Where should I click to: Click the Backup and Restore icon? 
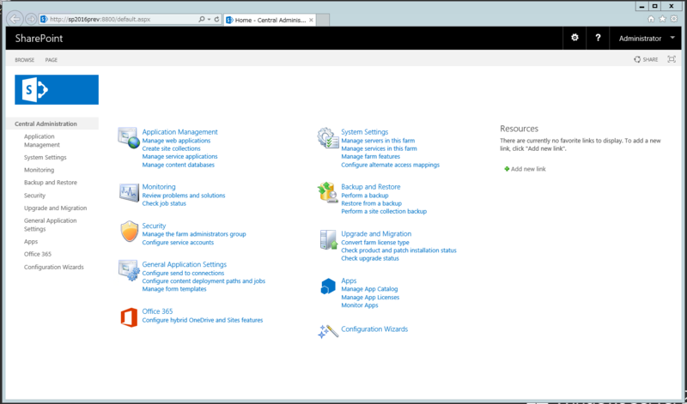point(328,193)
